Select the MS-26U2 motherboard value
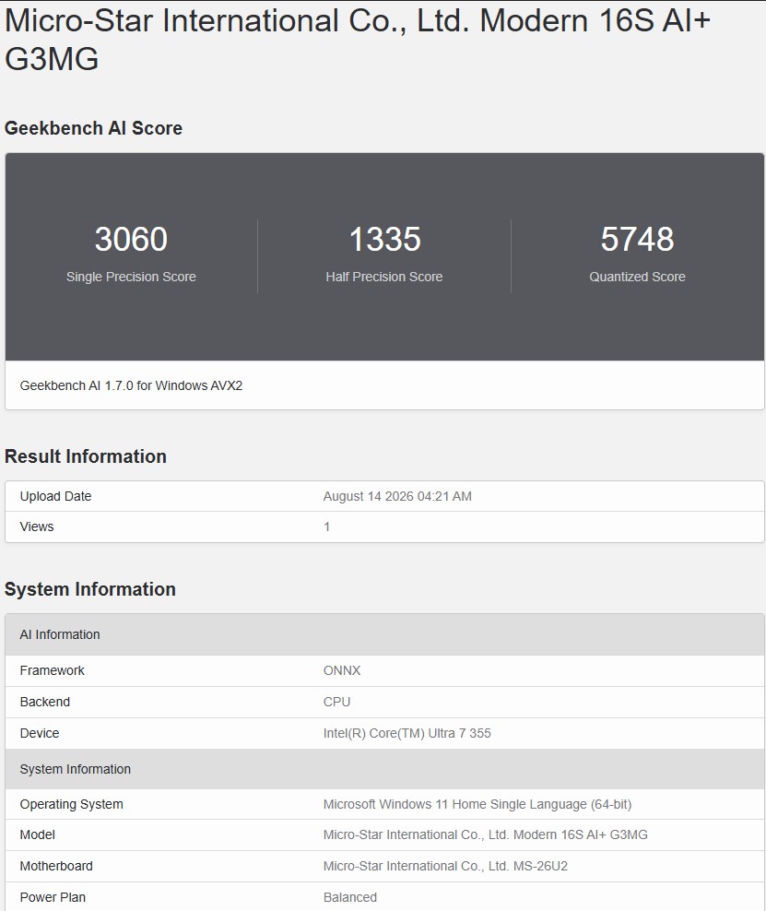766x911 pixels. [x=445, y=866]
